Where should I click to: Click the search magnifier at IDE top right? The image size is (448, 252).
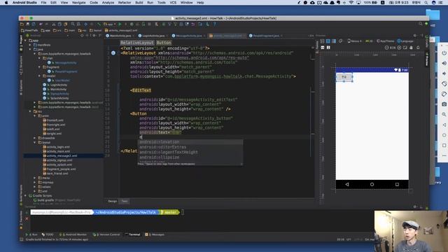pos(420,24)
